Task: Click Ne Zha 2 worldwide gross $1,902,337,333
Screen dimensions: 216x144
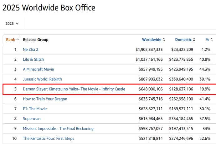Action: [149, 49]
